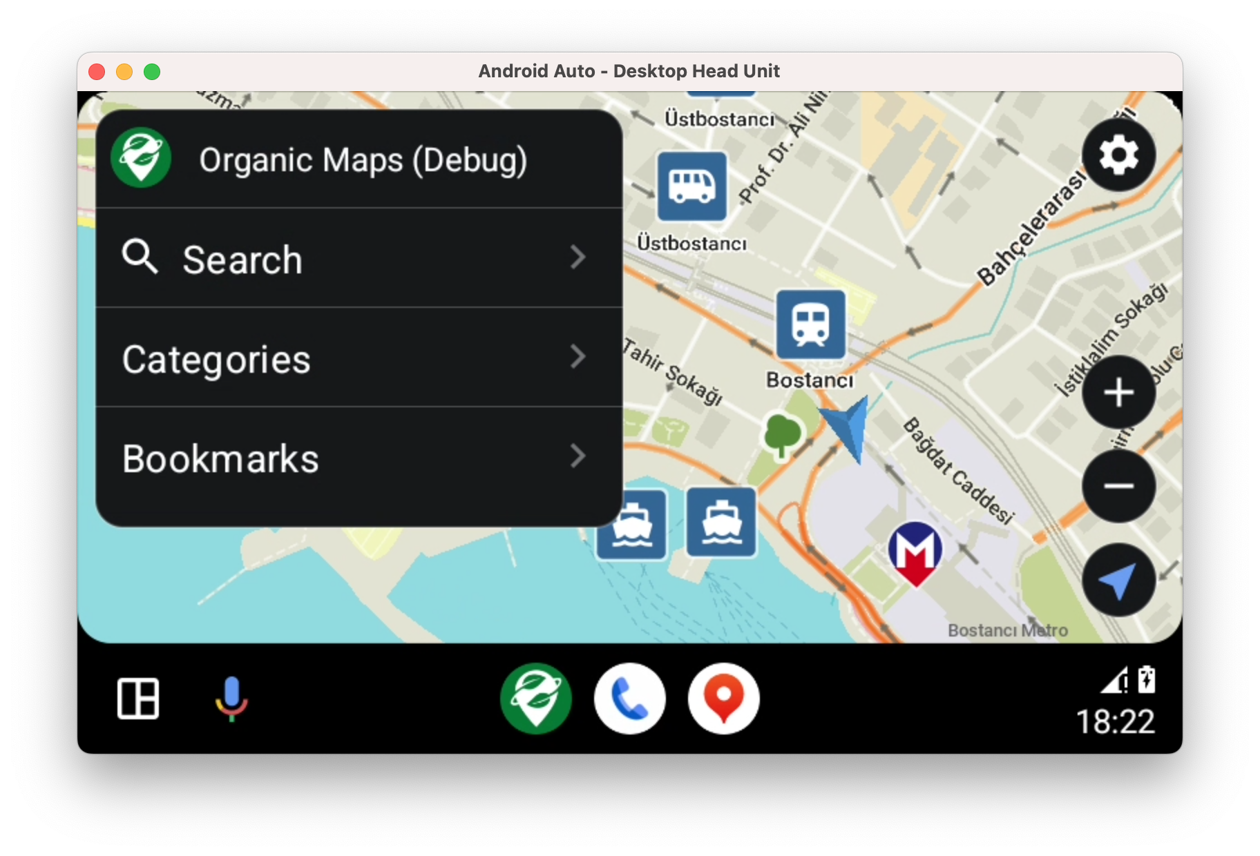Image resolution: width=1260 pixels, height=856 pixels.
Task: Expand the Categories row chevron
Action: (x=578, y=357)
